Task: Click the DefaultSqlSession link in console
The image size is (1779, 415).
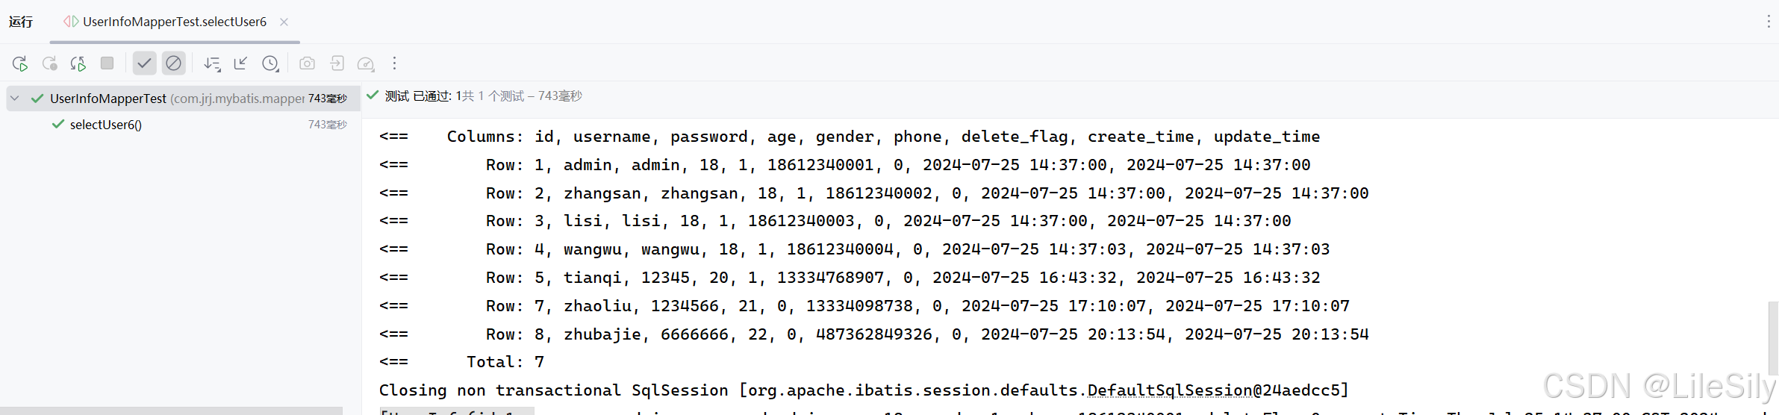Action: point(1169,390)
